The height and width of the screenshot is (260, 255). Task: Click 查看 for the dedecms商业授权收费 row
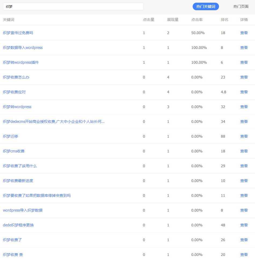click(x=244, y=122)
